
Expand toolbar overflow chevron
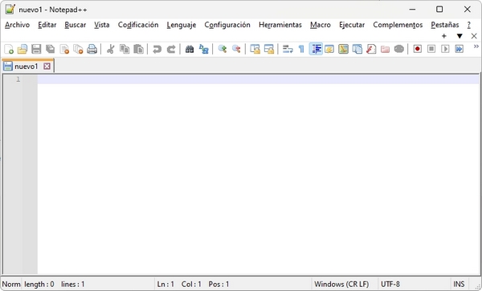476,46
